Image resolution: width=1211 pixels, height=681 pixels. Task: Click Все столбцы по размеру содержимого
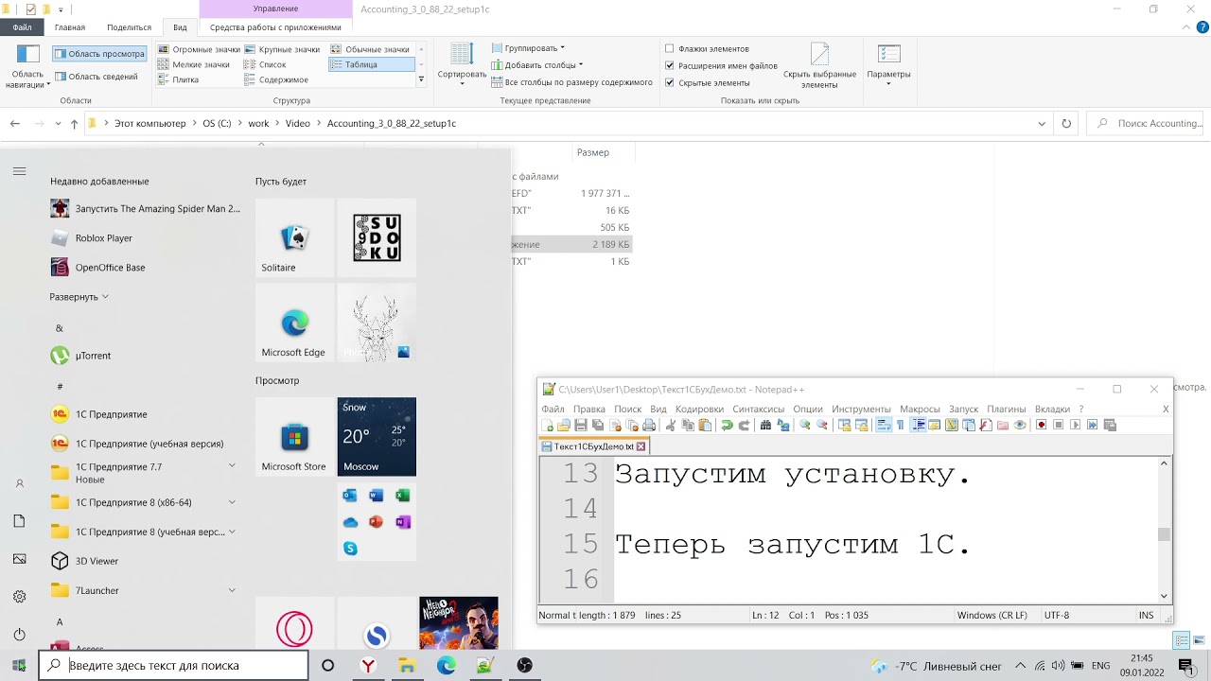click(x=572, y=82)
